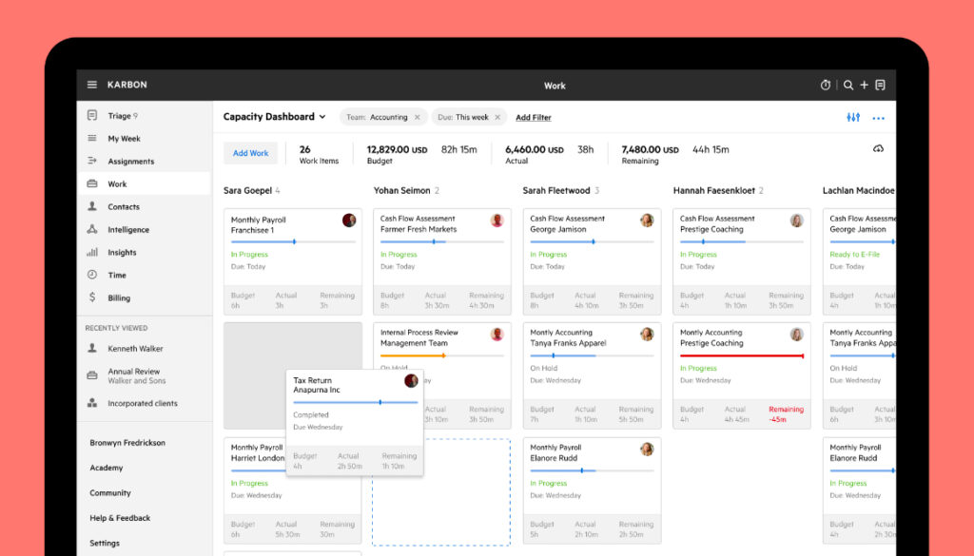
Task: Click avatar on Sarah Fleetwood's Elanore Rudd card
Action: click(x=647, y=450)
